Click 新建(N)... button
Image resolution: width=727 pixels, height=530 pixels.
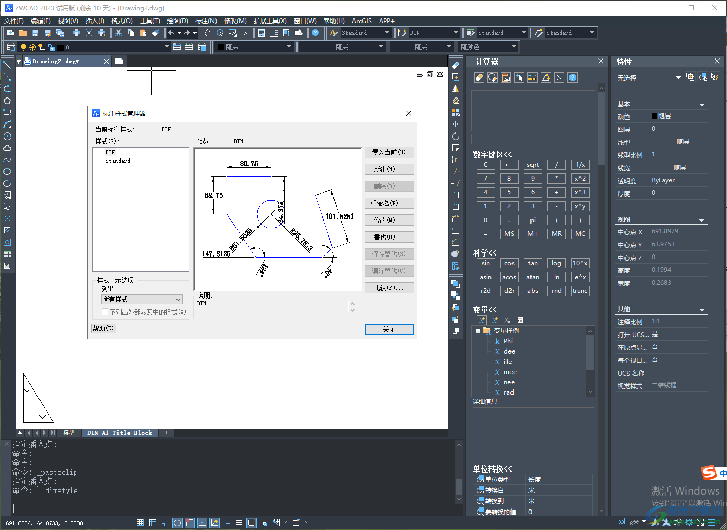tap(389, 169)
